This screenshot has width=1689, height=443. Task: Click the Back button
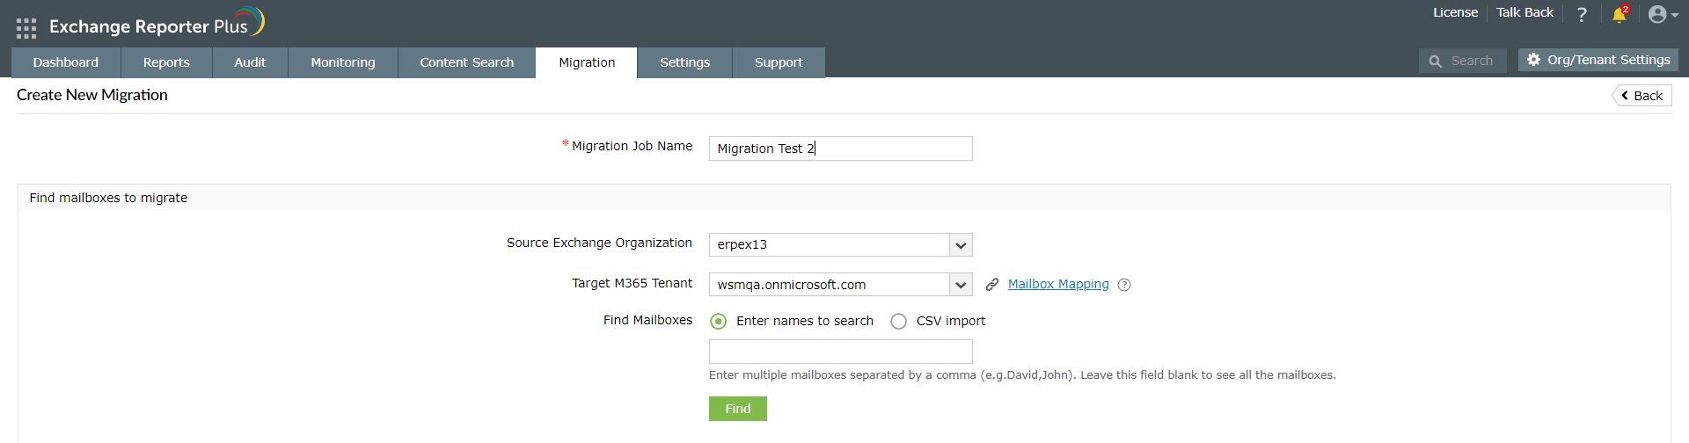(1641, 96)
